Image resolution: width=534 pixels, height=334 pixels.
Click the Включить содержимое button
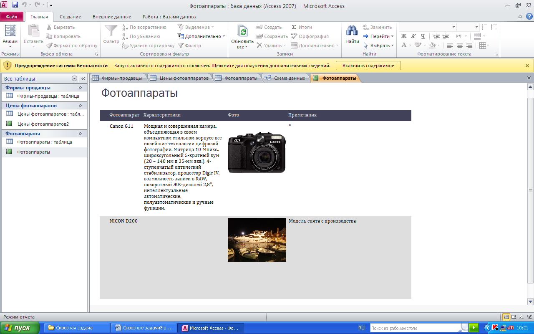[x=368, y=66]
